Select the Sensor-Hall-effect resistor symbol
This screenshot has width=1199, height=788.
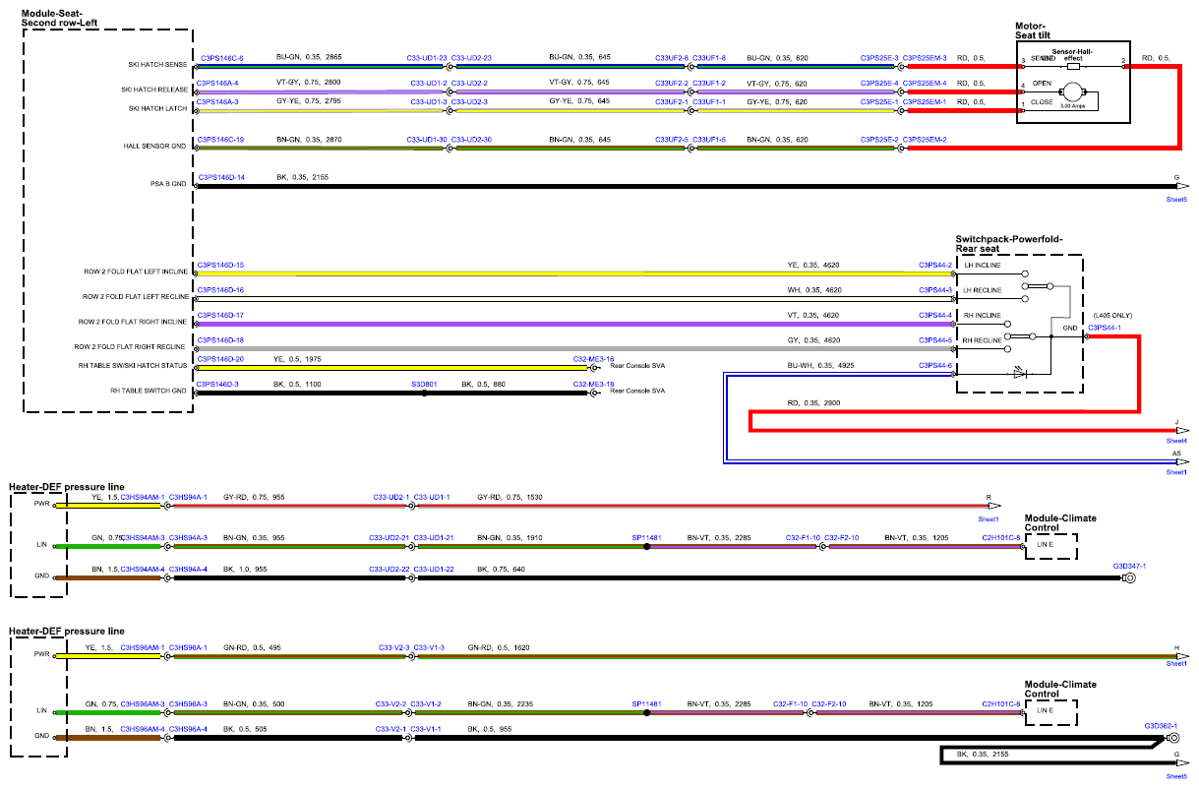(x=1073, y=66)
